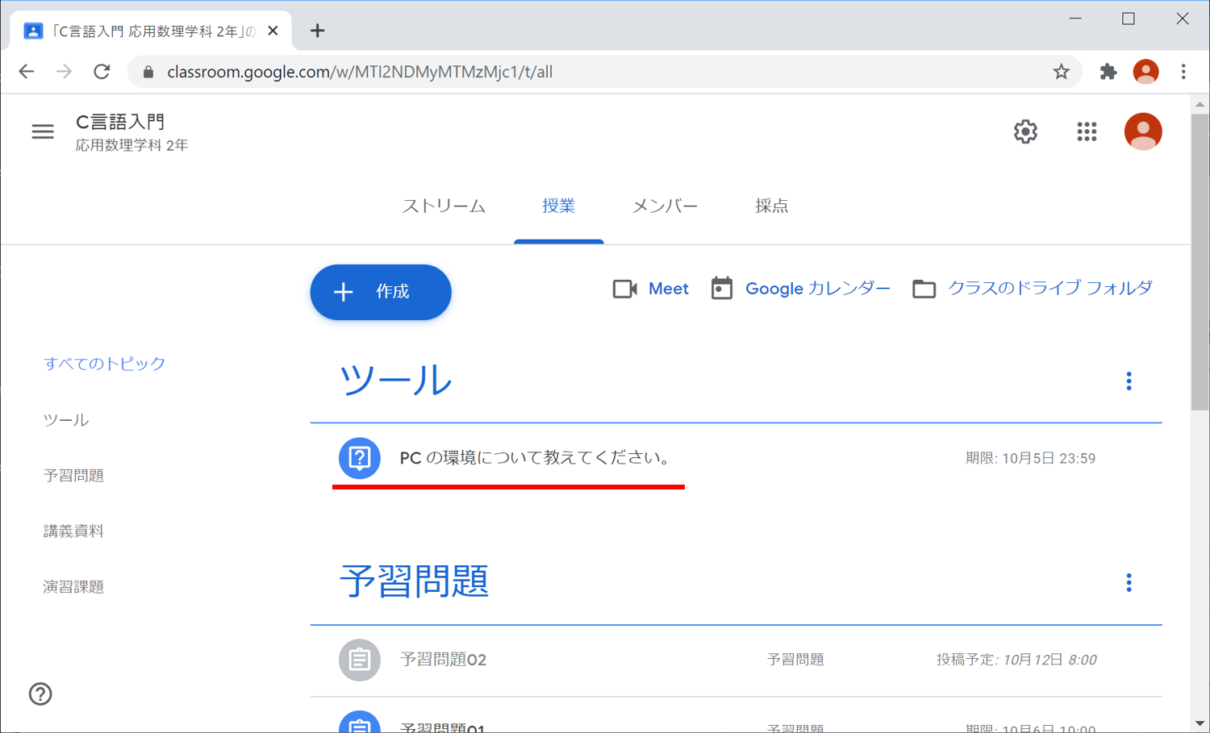Image resolution: width=1210 pixels, height=733 pixels.
Task: Select ツール topic in sidebar
Action: 66,420
